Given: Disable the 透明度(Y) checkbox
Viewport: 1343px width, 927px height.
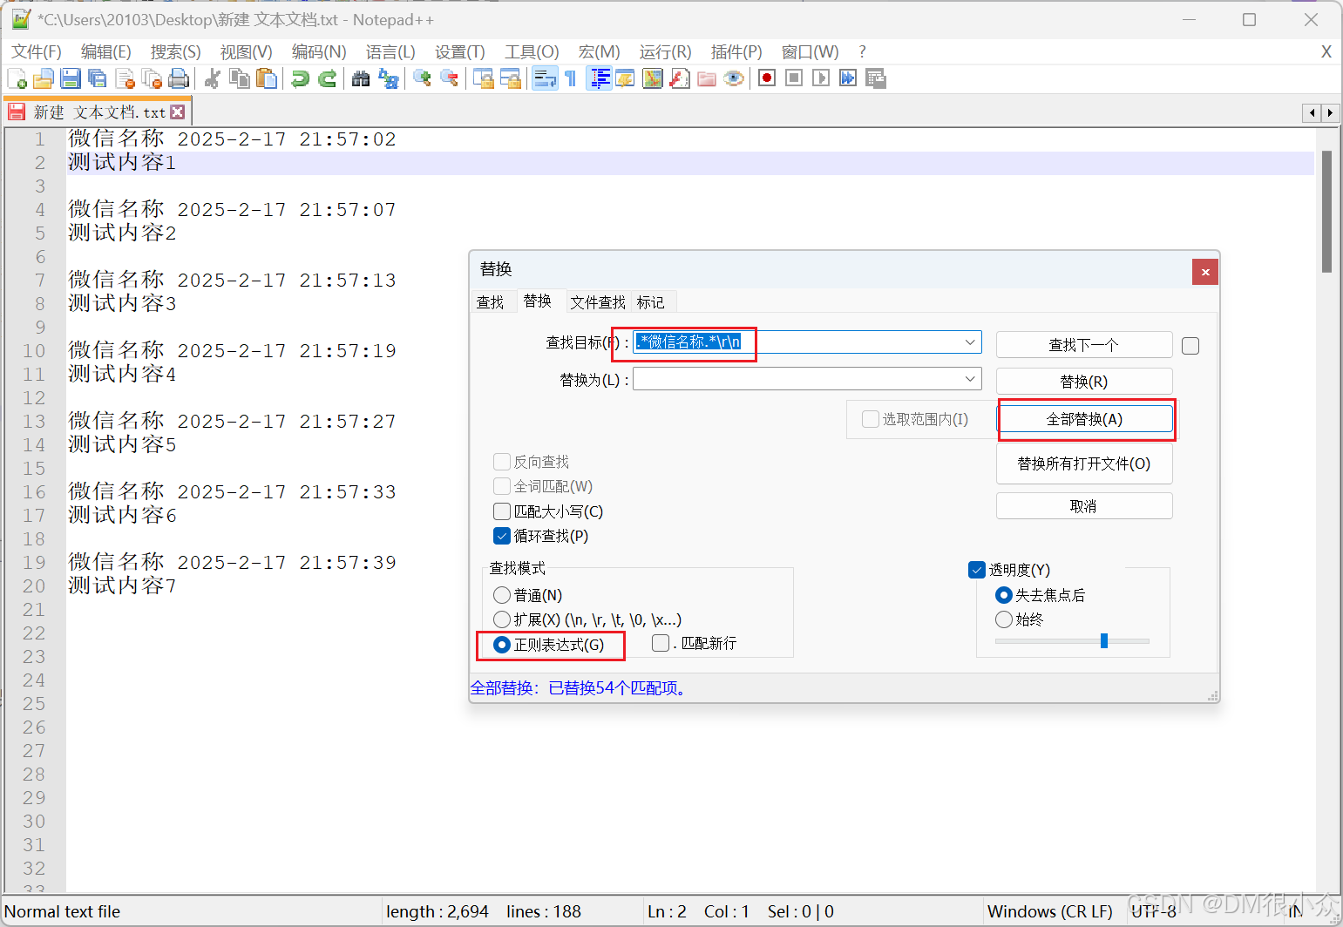Looking at the screenshot, I should pyautogui.click(x=977, y=570).
